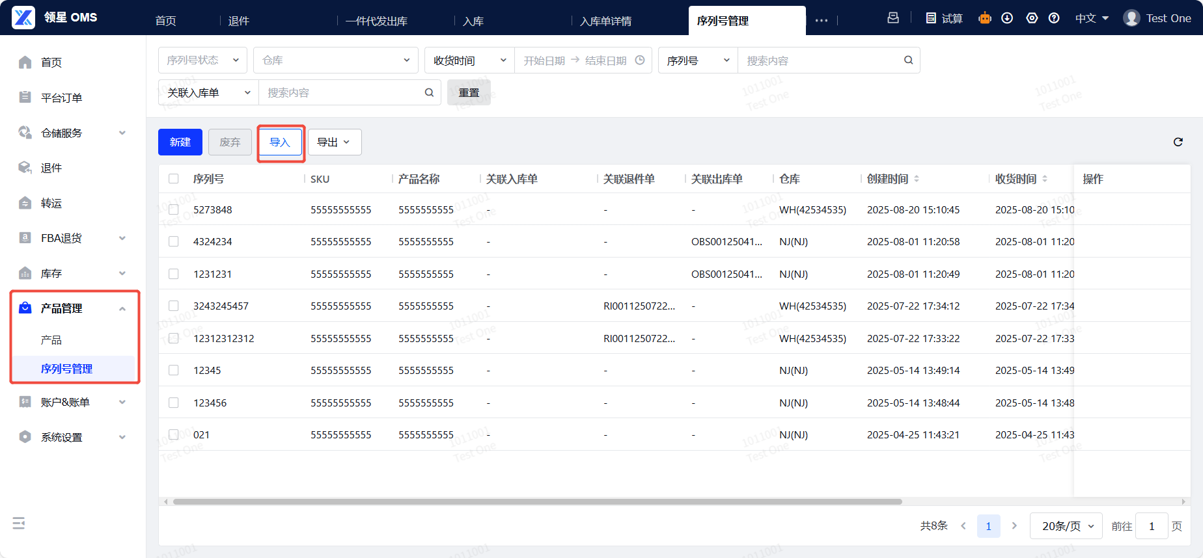Image resolution: width=1203 pixels, height=558 pixels.
Task: Open the 序列号状态 dropdown
Action: (202, 60)
